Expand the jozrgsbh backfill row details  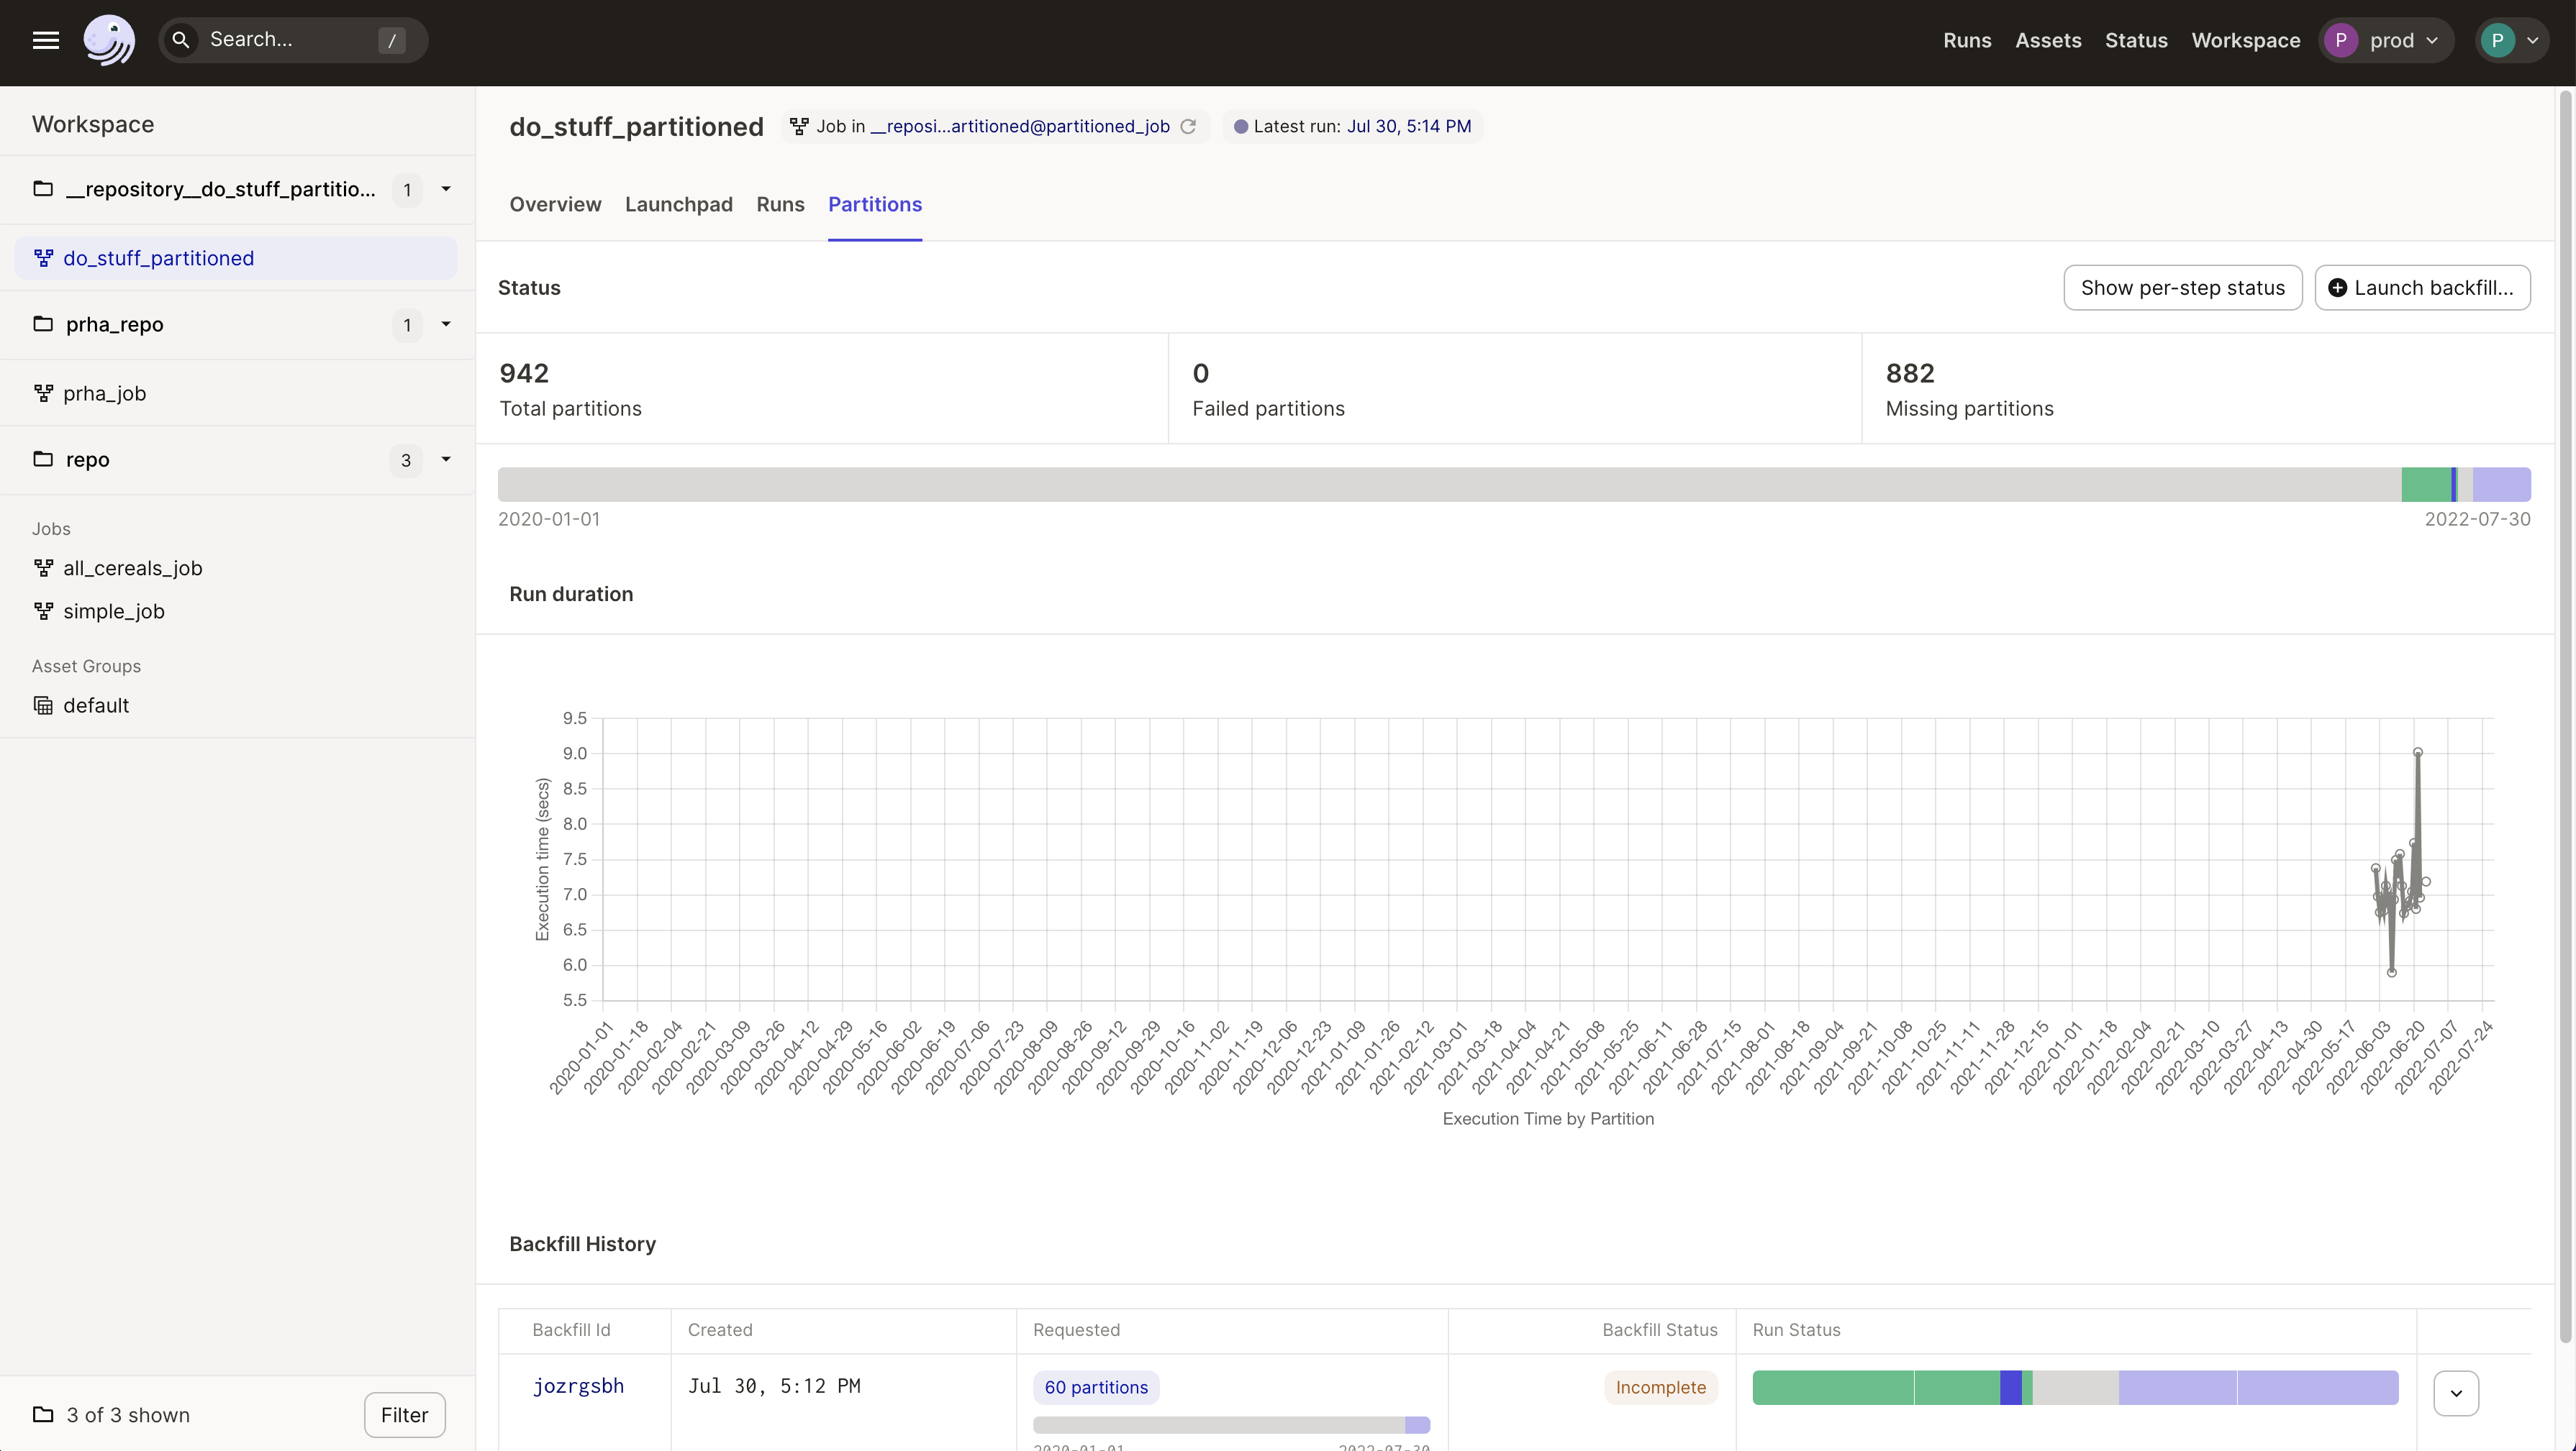[2456, 1392]
